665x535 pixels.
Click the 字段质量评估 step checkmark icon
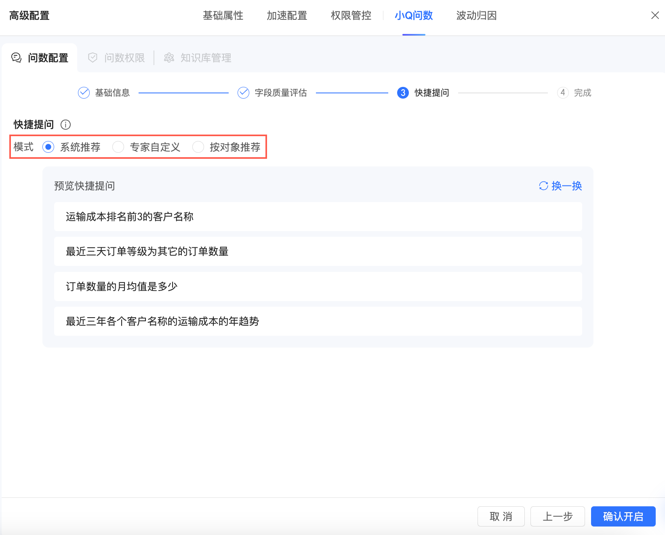click(x=243, y=93)
